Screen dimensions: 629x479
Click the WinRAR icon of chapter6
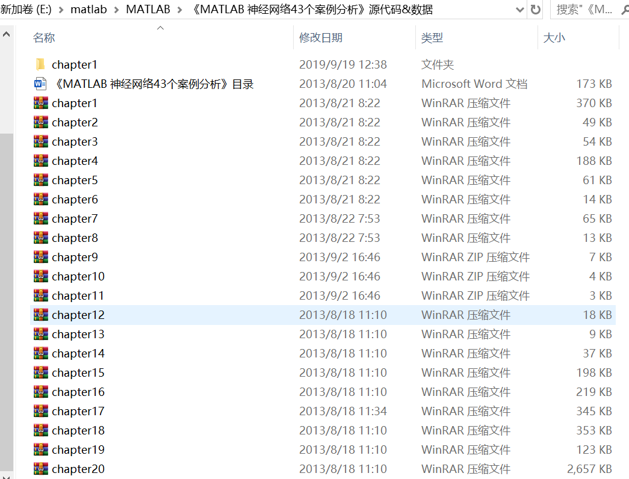coord(41,199)
